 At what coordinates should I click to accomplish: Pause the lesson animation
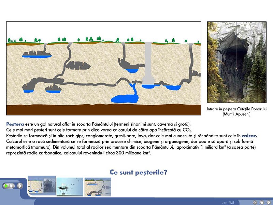click(9, 186)
